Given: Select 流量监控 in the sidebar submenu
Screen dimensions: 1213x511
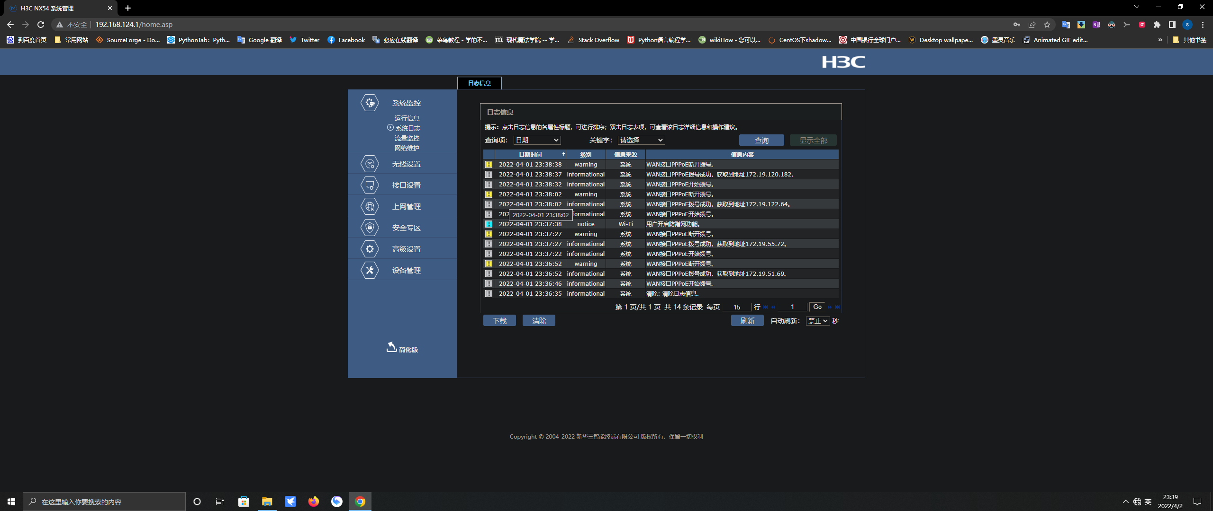Looking at the screenshot, I should 407,138.
